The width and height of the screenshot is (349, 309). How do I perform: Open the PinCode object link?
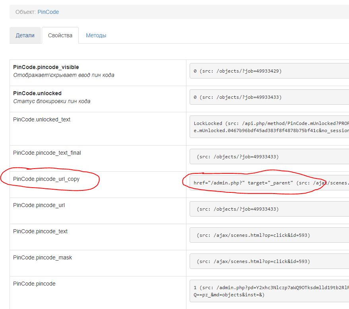48,12
